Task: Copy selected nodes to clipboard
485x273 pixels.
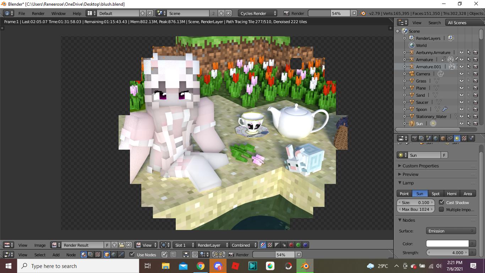Action: [x=215, y=255]
